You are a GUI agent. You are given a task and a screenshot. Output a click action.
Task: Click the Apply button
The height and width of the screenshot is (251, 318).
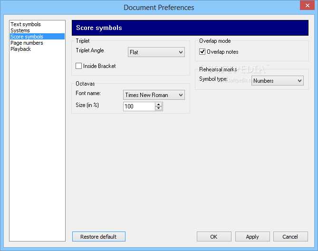pos(252,237)
